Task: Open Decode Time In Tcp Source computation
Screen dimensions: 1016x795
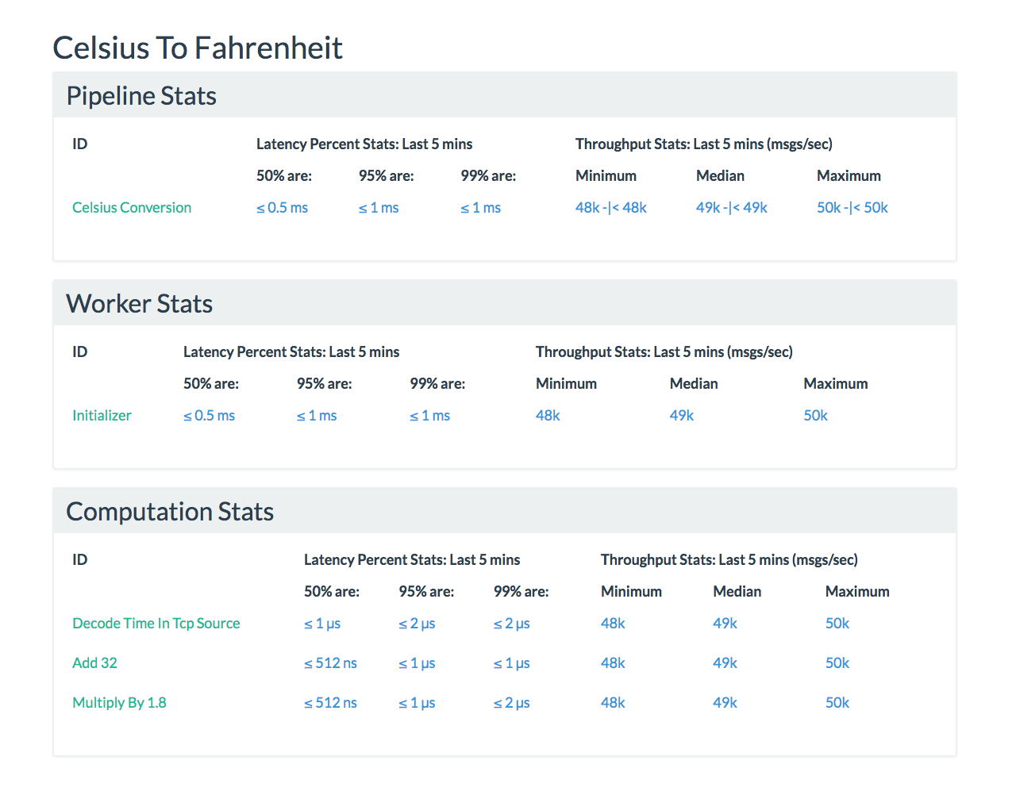Action: click(x=156, y=624)
